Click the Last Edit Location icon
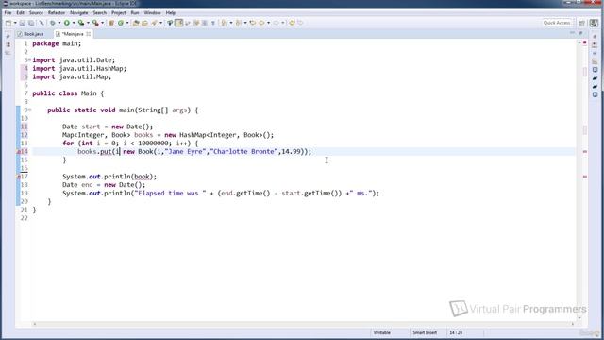604x340 pixels. pyautogui.click(x=253, y=23)
